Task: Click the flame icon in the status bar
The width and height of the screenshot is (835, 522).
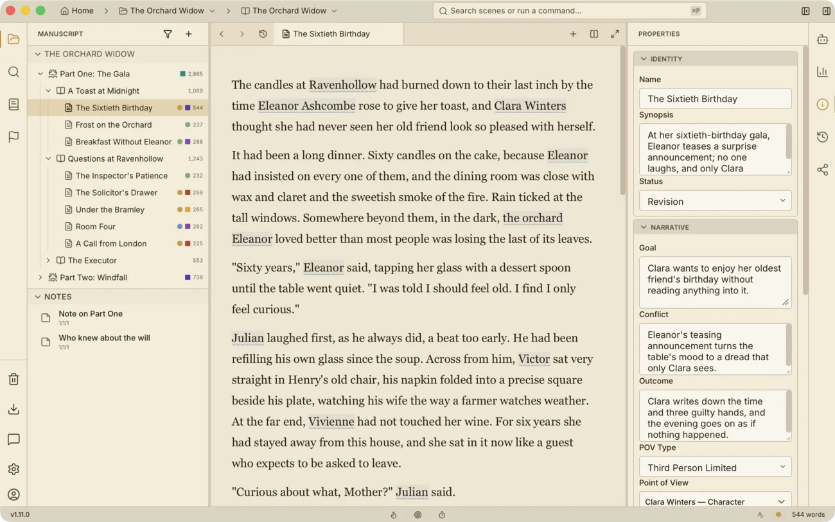Action: pyautogui.click(x=394, y=515)
